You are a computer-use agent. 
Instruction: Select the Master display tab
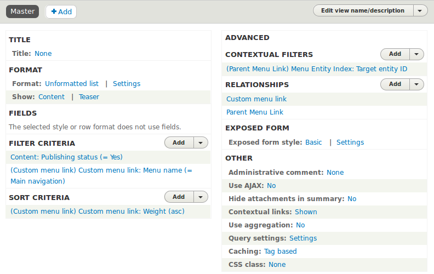tap(22, 12)
